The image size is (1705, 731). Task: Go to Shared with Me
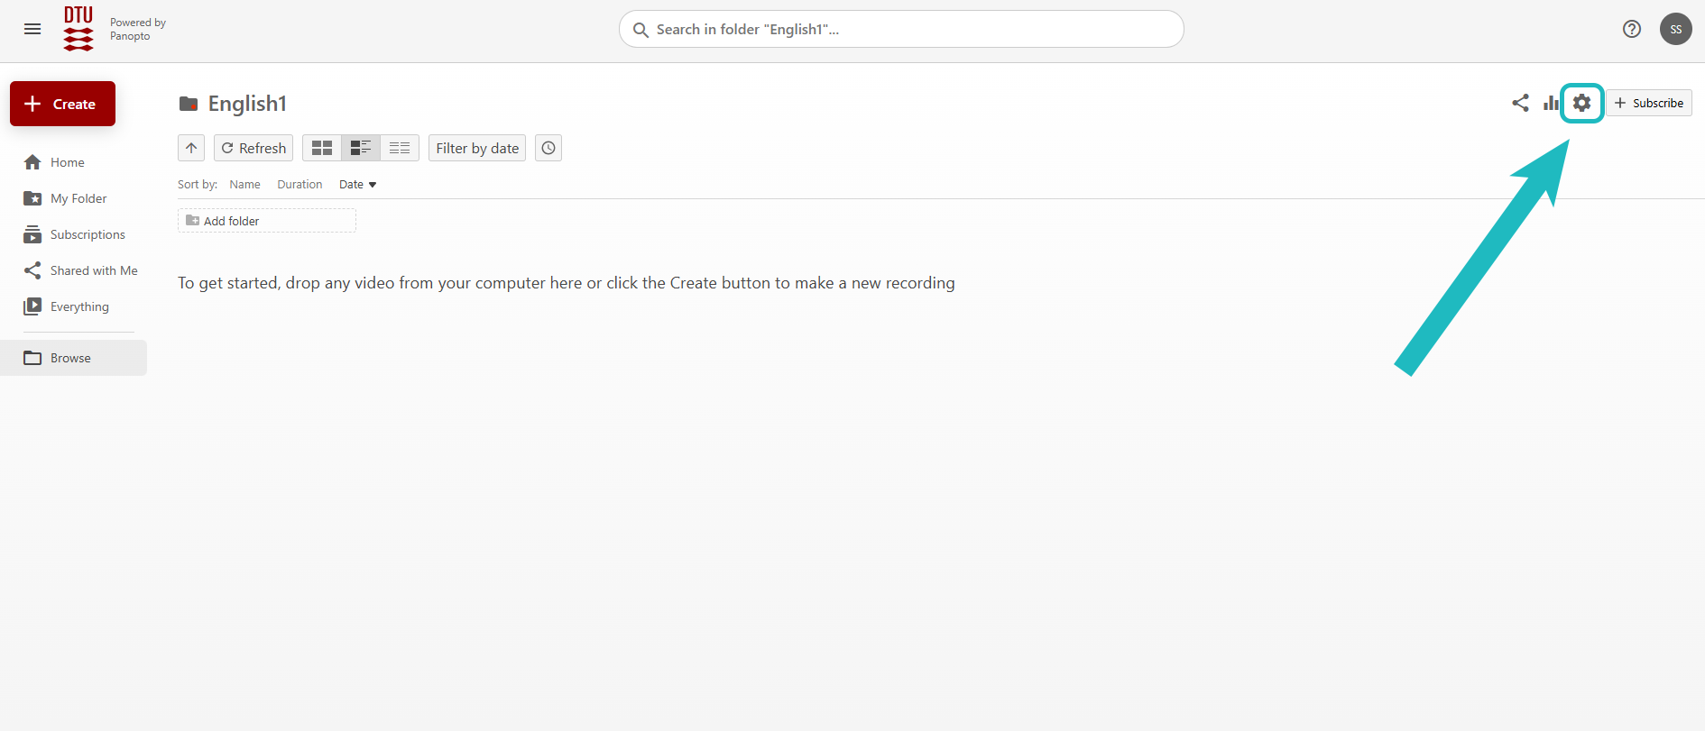pyautogui.click(x=94, y=270)
